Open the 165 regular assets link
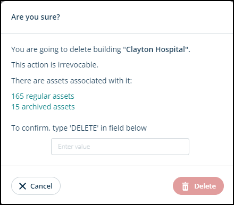 [43, 96]
